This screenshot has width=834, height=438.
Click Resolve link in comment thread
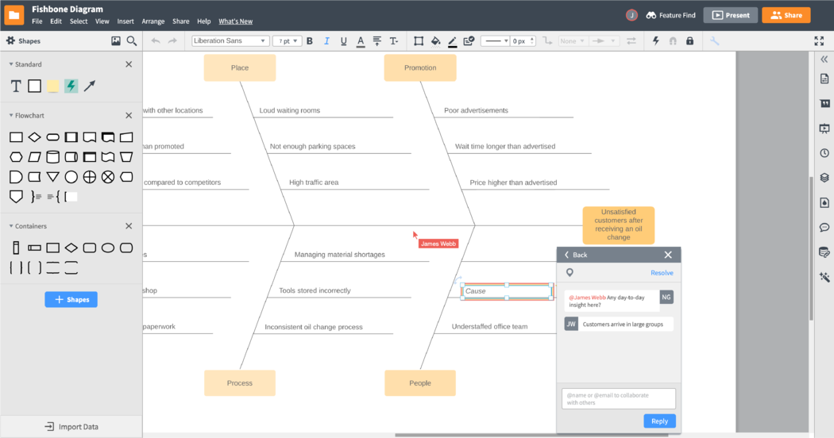tap(662, 273)
